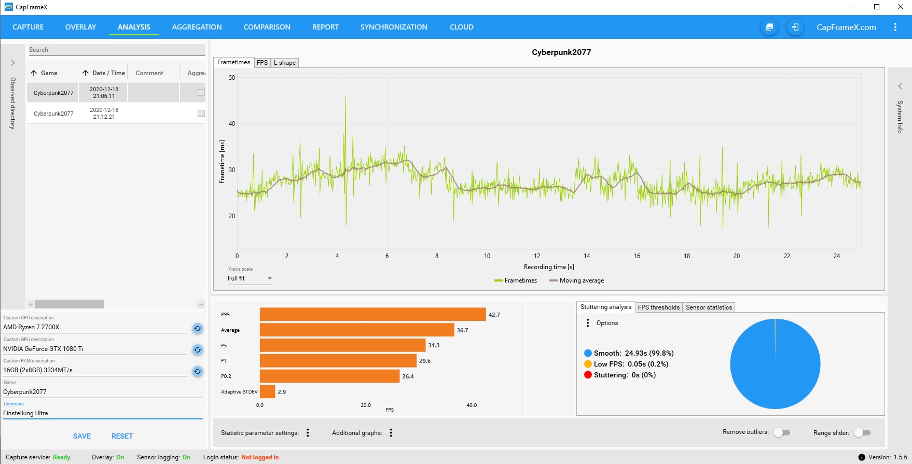Click the Custom GPU description field
This screenshot has width=912, height=464.
[x=95, y=349]
